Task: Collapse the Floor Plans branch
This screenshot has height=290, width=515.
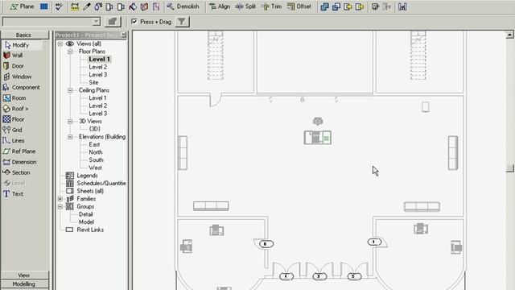Action: [x=70, y=52]
